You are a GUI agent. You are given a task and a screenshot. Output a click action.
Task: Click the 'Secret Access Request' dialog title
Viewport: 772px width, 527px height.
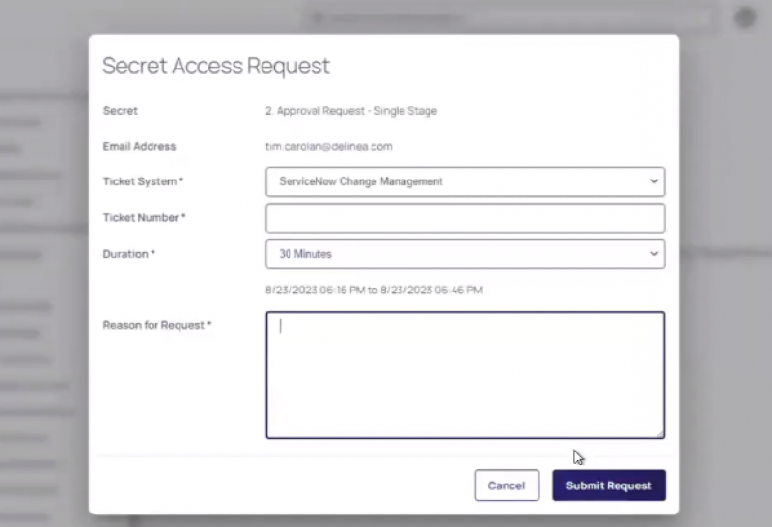[x=216, y=66]
